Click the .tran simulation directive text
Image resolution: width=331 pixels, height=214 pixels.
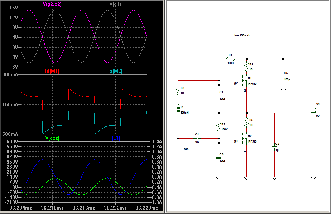pos(242,36)
